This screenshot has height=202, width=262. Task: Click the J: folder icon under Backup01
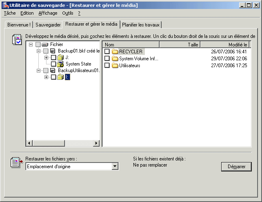tap(60, 57)
